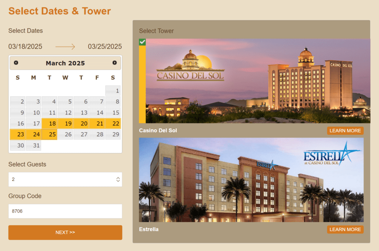Select March 1 in the calendar
The height and width of the screenshot is (251, 379).
coord(113,91)
